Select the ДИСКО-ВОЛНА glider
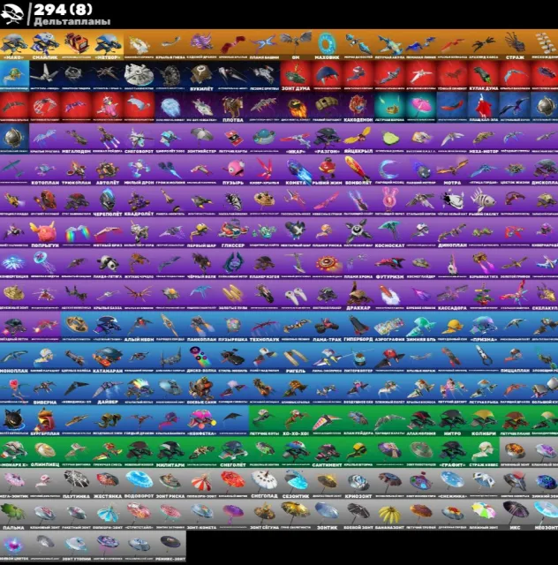The width and height of the screenshot is (558, 565). coord(201,358)
